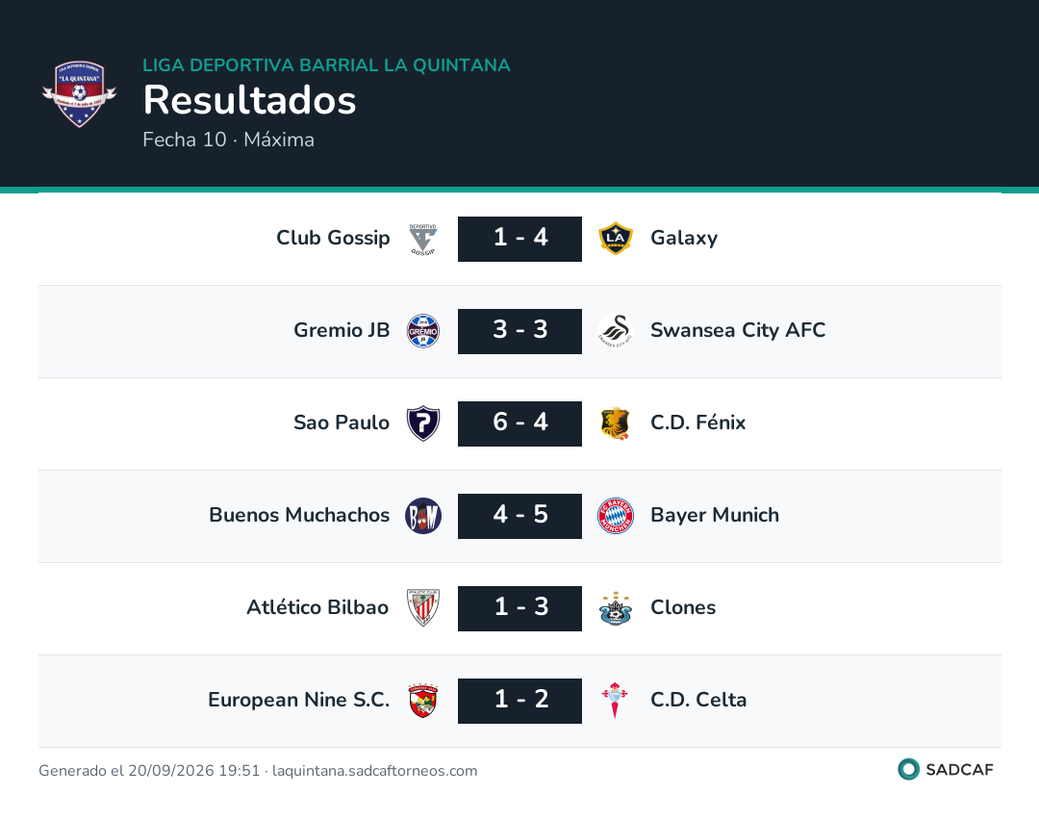Click the Sao Paulo shield icon

tap(422, 423)
